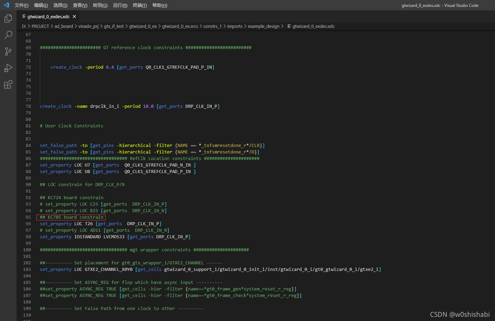The width and height of the screenshot is (495, 321).
Task: Close the gtwizard_0_exdes.xdc tab
Action: 74,16
